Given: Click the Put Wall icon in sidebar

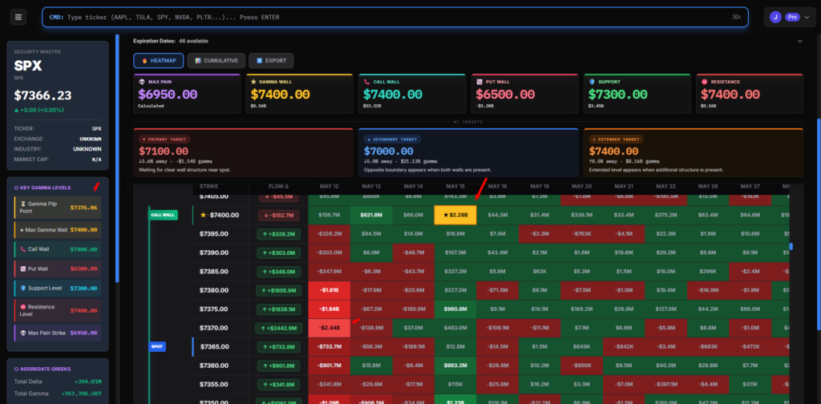Looking at the screenshot, I should point(23,269).
